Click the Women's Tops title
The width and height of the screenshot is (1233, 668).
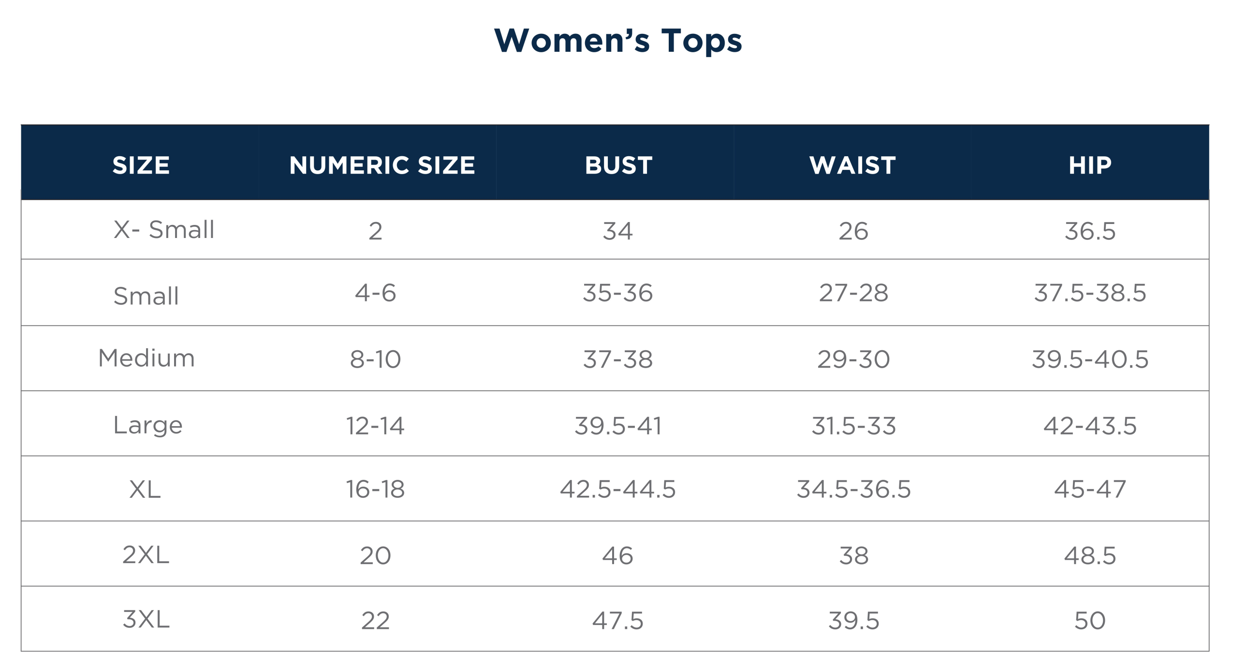point(617,41)
